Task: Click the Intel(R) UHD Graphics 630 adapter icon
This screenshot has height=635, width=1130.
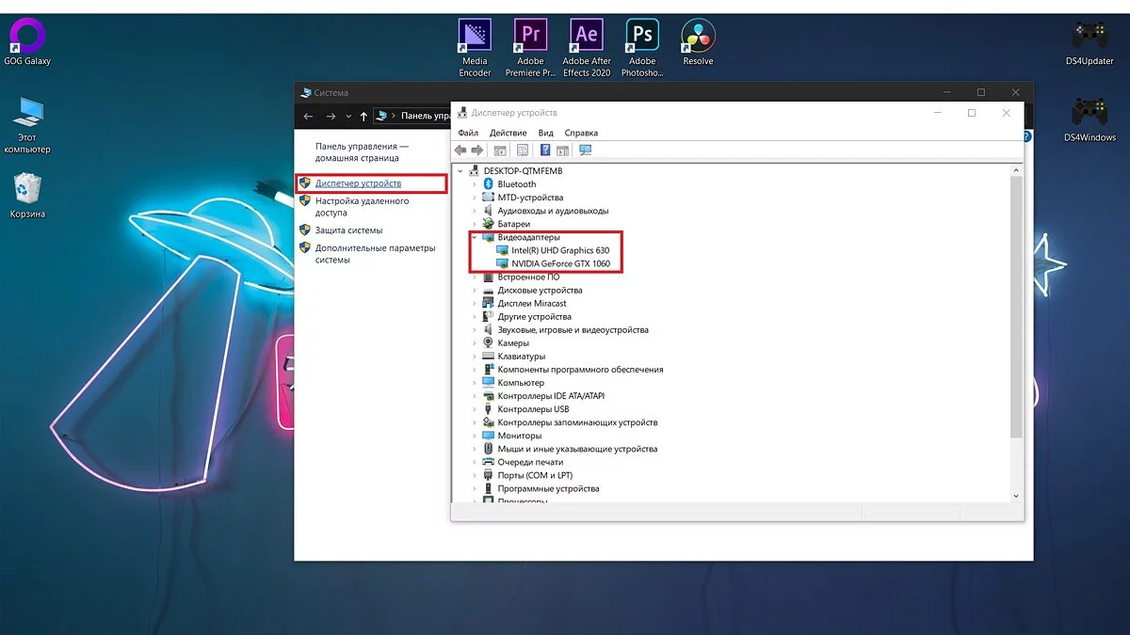Action: pyautogui.click(x=502, y=250)
